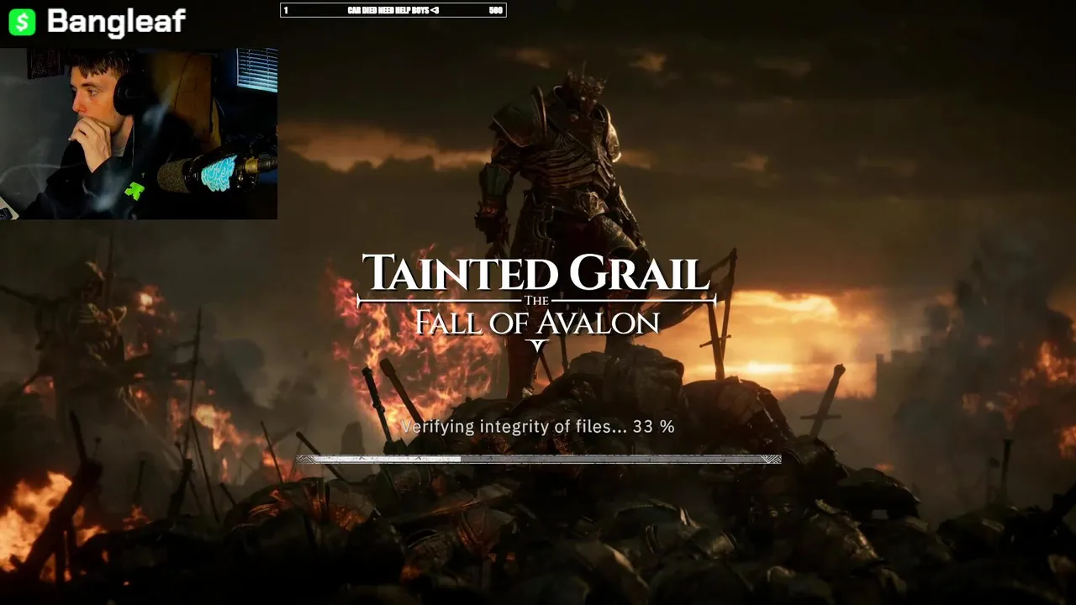The width and height of the screenshot is (1076, 605).
Task: Click the file verification progress bar
Action: coord(538,459)
